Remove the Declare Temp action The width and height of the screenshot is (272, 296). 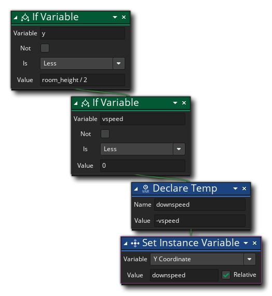[x=244, y=189]
